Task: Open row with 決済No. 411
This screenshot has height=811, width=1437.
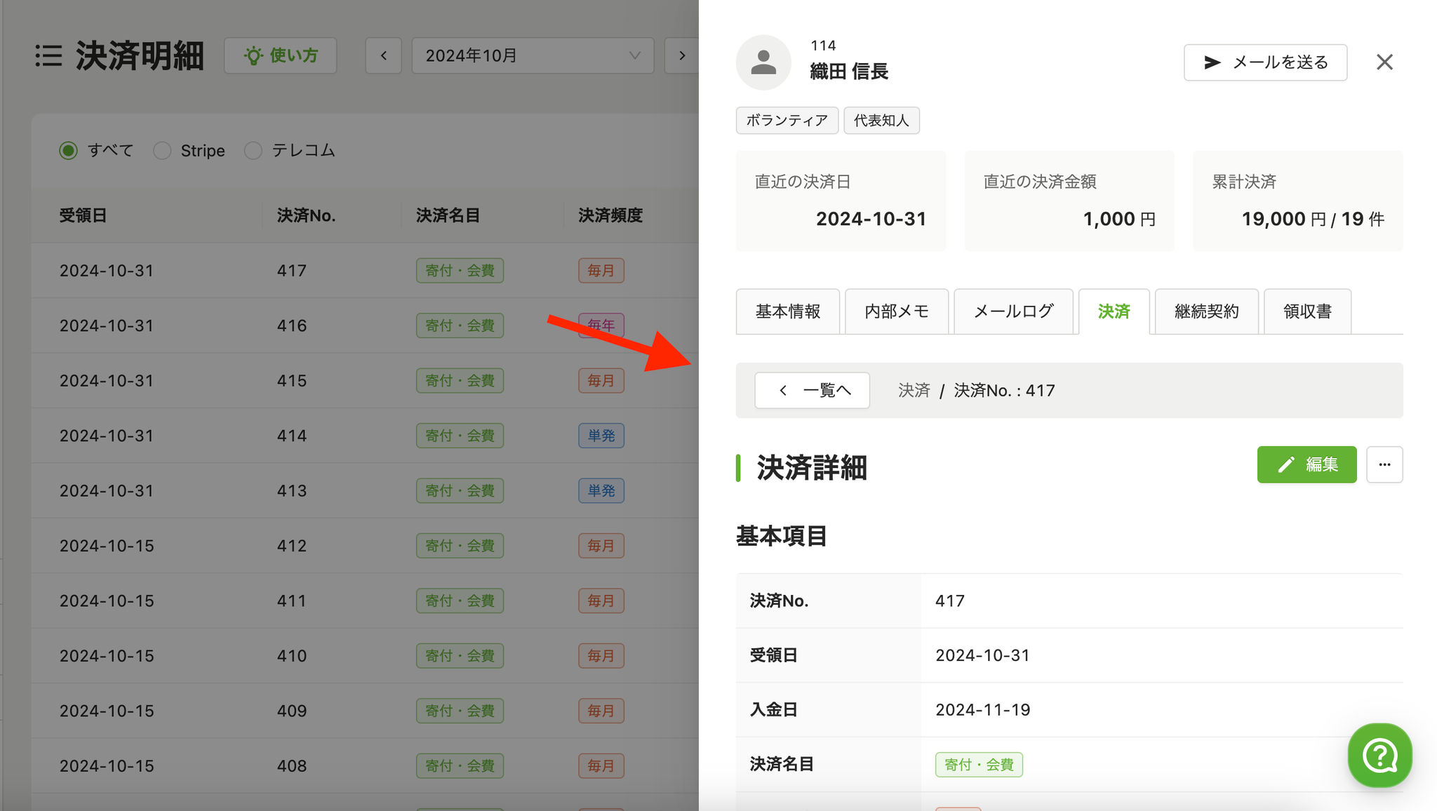Action: click(365, 601)
